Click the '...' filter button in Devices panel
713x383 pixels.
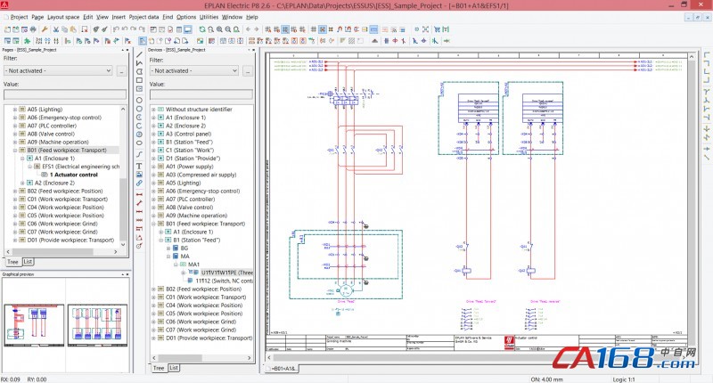tap(248, 71)
